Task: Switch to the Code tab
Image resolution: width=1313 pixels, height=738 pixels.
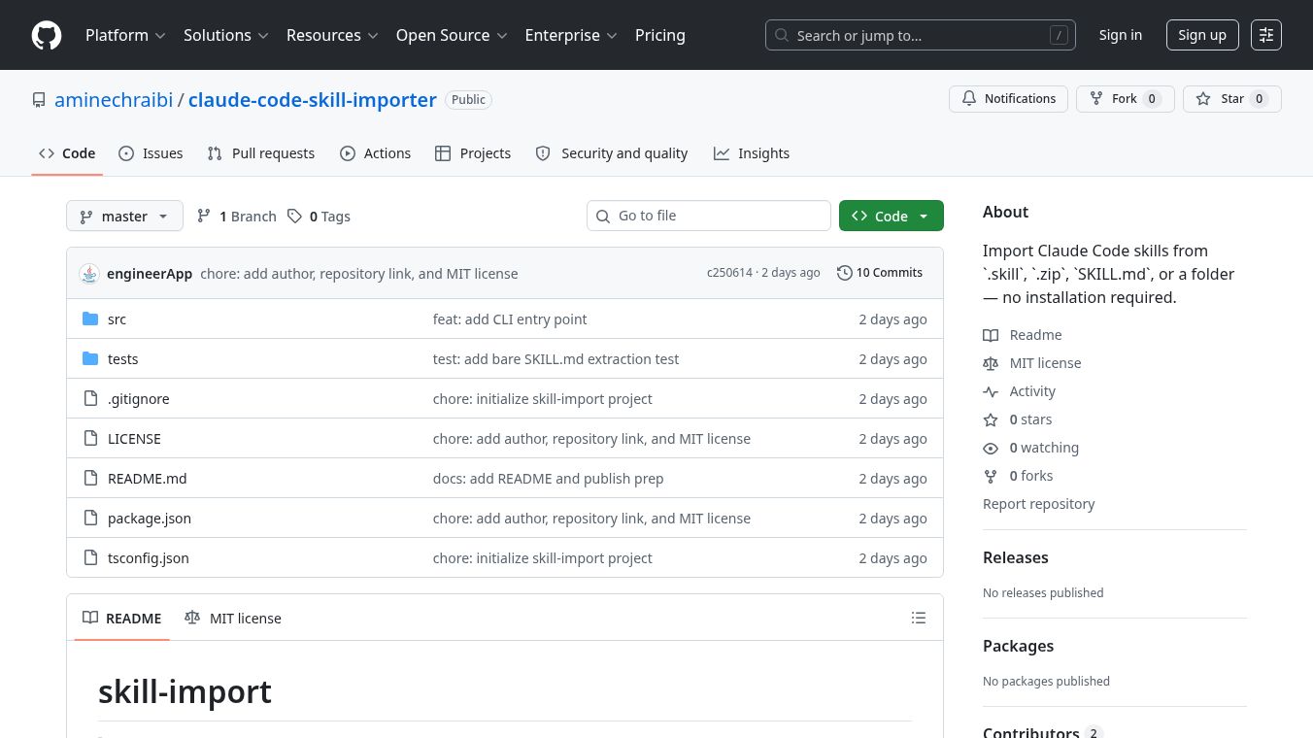Action: click(67, 153)
